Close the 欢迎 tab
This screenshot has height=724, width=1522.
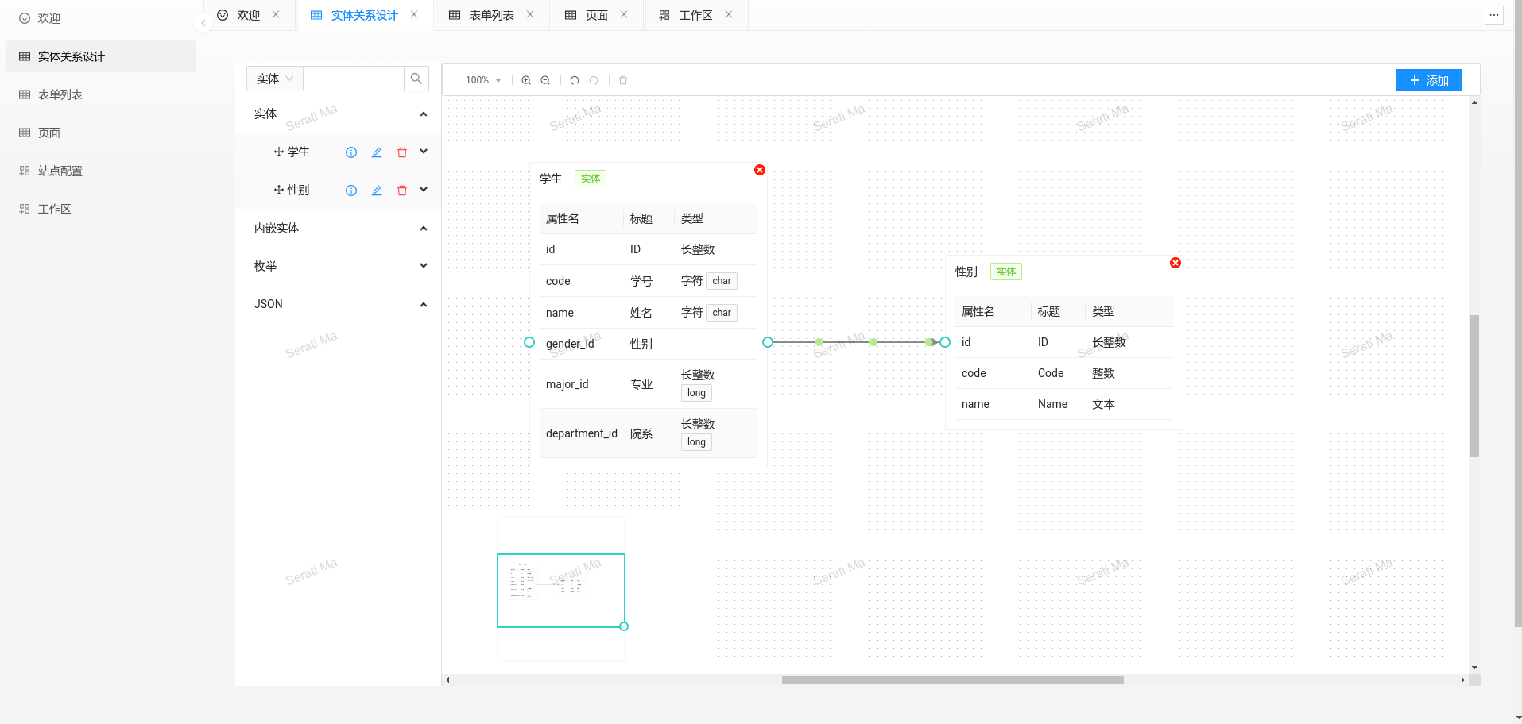click(x=276, y=14)
